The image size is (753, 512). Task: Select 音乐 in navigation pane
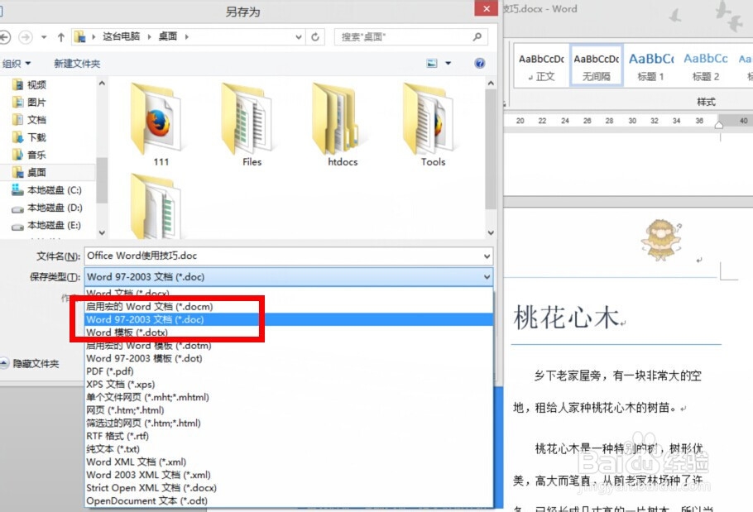[30, 155]
